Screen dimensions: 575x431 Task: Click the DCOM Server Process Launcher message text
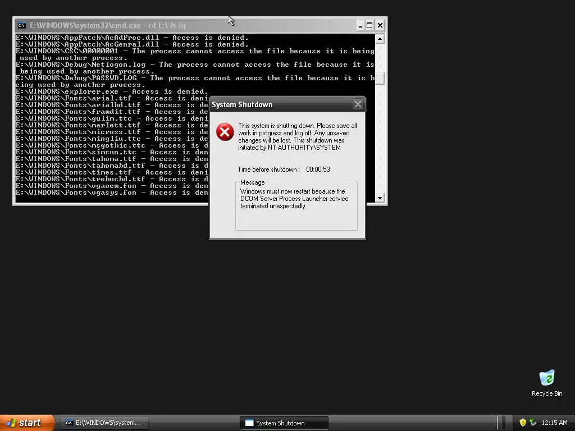click(294, 199)
